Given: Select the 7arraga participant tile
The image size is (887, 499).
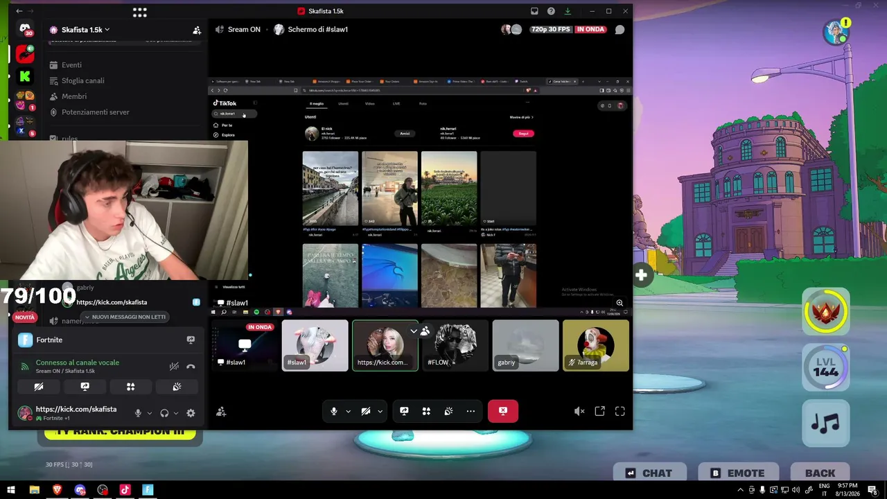Looking at the screenshot, I should point(596,345).
